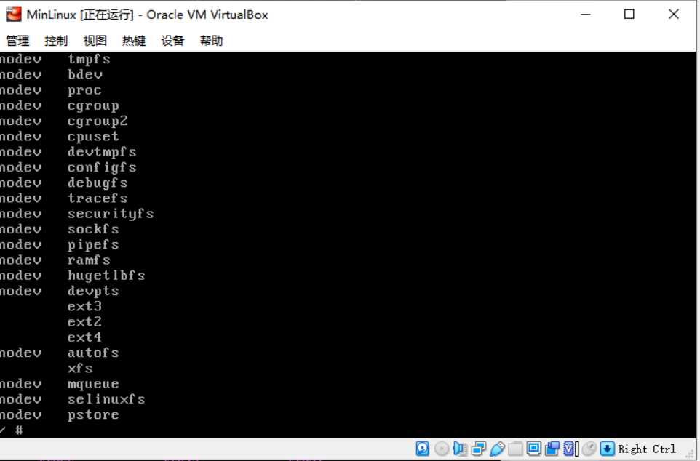Minimize the MinLinux VirtualBox window
Viewport: 700px width, 461px height.
(x=586, y=15)
